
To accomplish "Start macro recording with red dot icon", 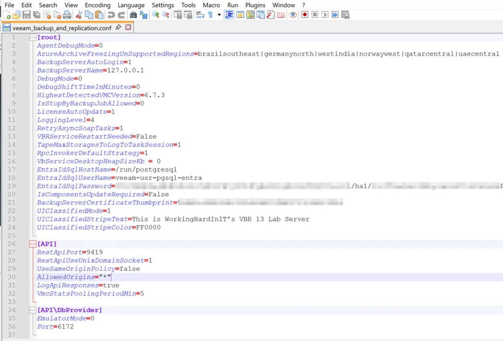I will (305, 15).
